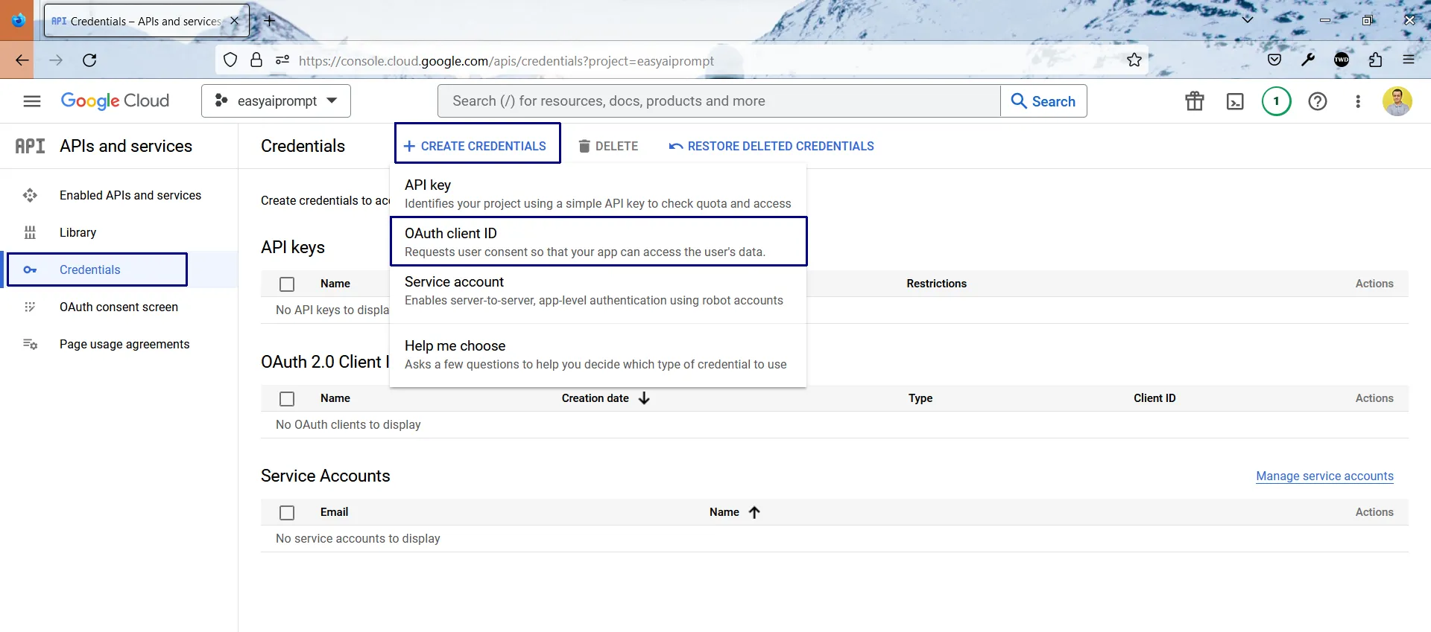Screen dimensions: 1431x632
Task: Open the notifications badge showing 1
Action: point(1276,101)
